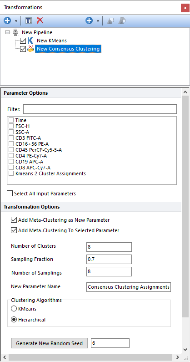Click the Filter input field
This screenshot has width=190, height=362.
pos(100,109)
